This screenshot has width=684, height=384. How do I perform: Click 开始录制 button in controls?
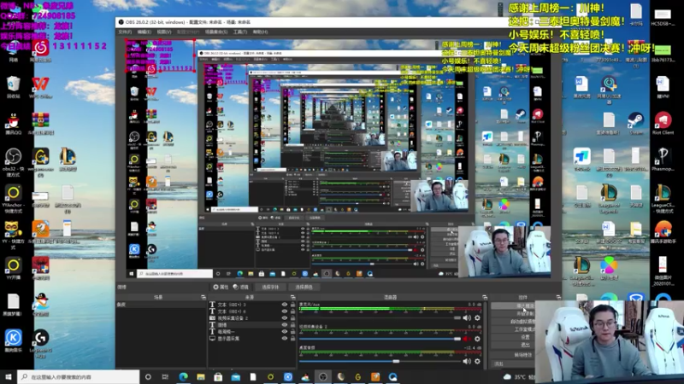(525, 313)
